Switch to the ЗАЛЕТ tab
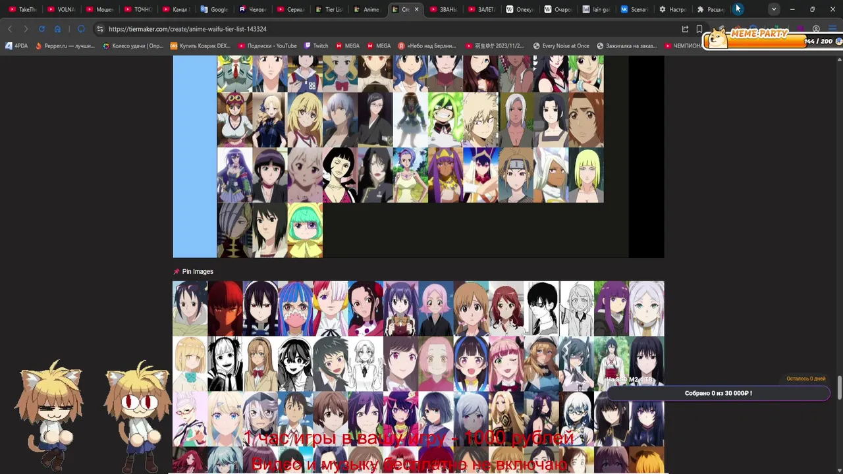 (481, 9)
